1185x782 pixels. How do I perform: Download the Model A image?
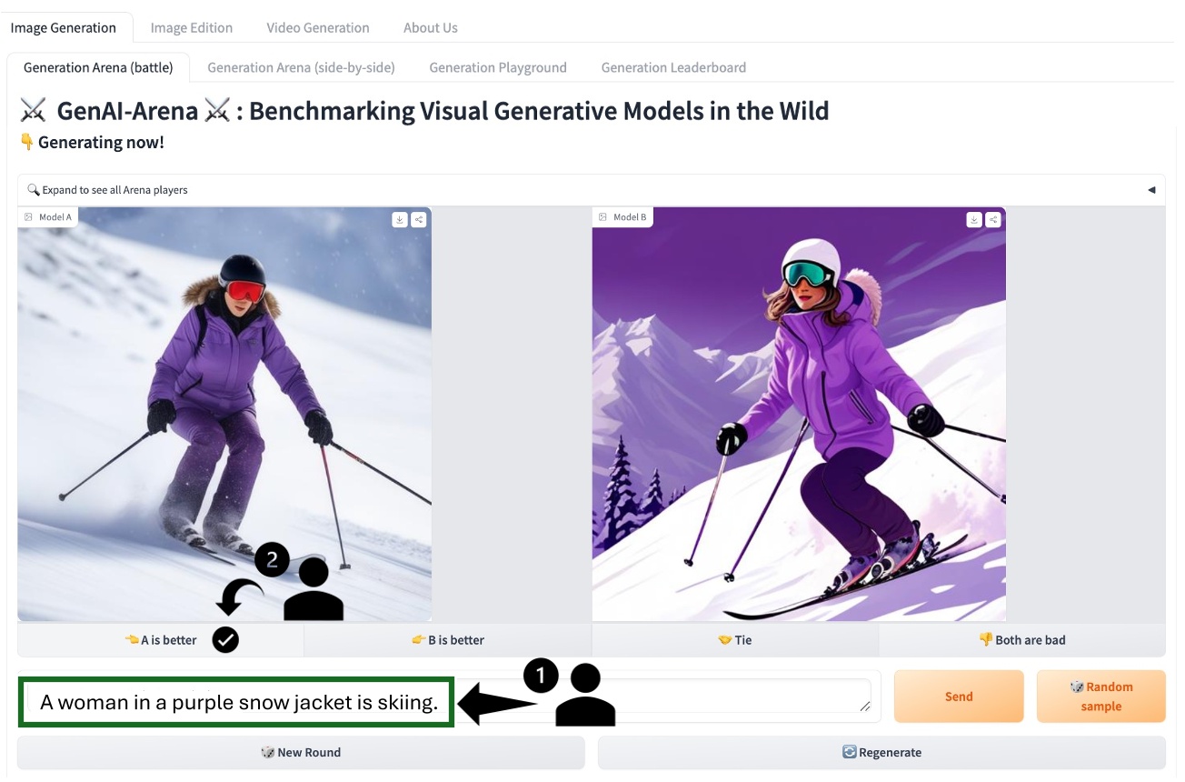pos(400,219)
